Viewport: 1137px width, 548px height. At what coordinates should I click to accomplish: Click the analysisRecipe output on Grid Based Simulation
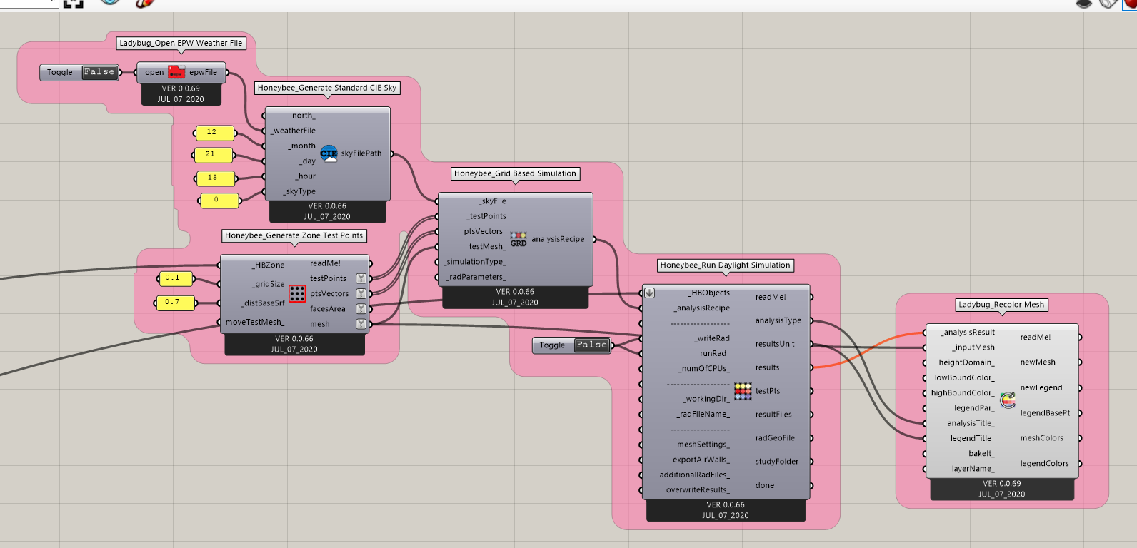(x=558, y=239)
